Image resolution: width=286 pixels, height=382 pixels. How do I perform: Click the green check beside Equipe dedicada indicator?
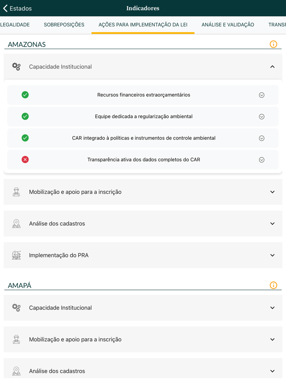point(25,116)
